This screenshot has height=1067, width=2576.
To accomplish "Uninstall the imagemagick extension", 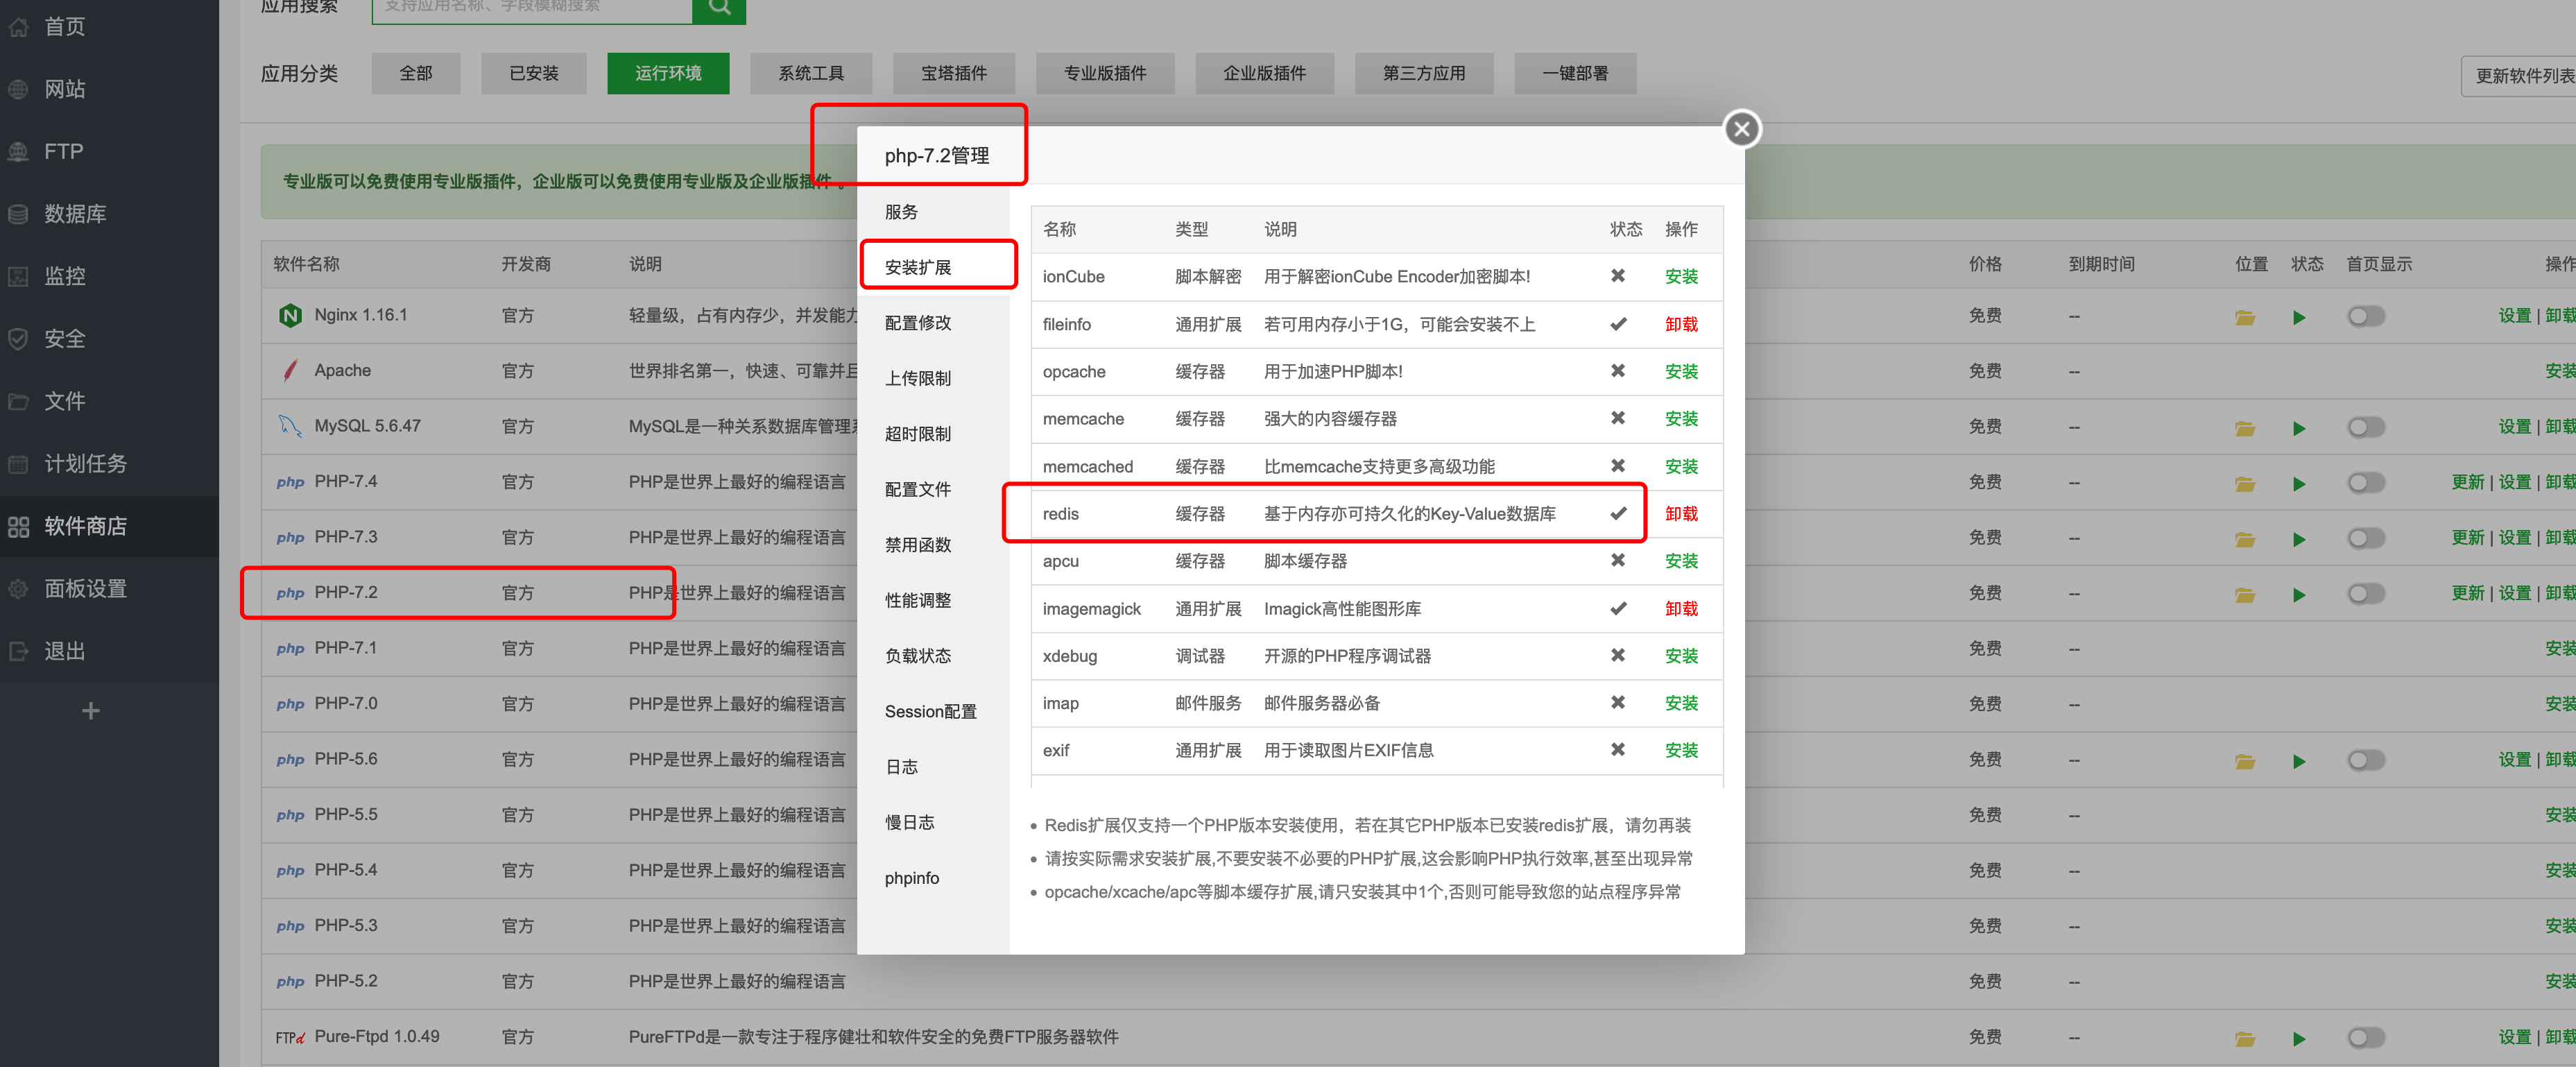I will click(1681, 609).
